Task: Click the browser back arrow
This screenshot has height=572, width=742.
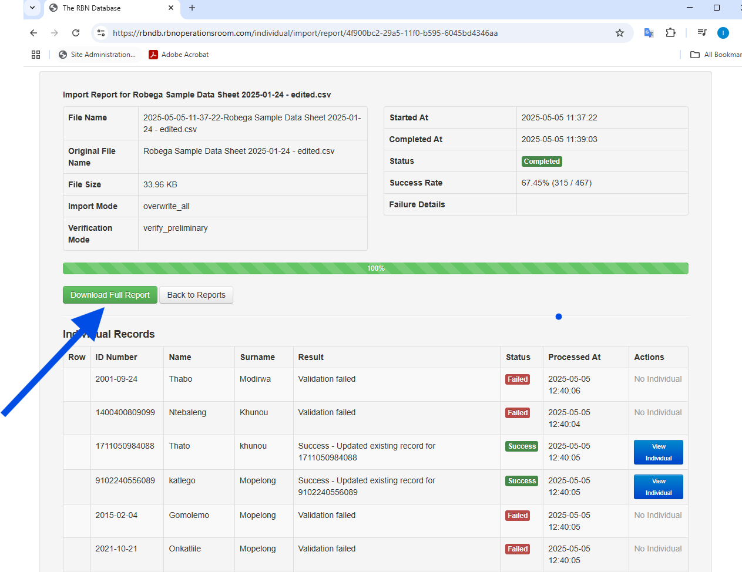Action: 33,33
